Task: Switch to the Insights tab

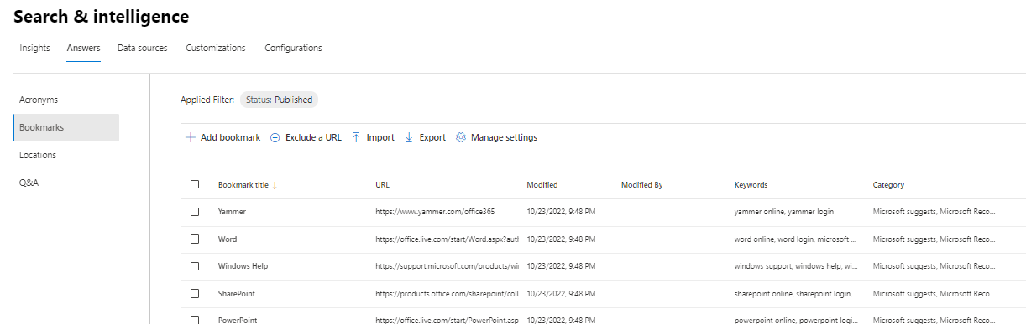Action: click(x=34, y=48)
